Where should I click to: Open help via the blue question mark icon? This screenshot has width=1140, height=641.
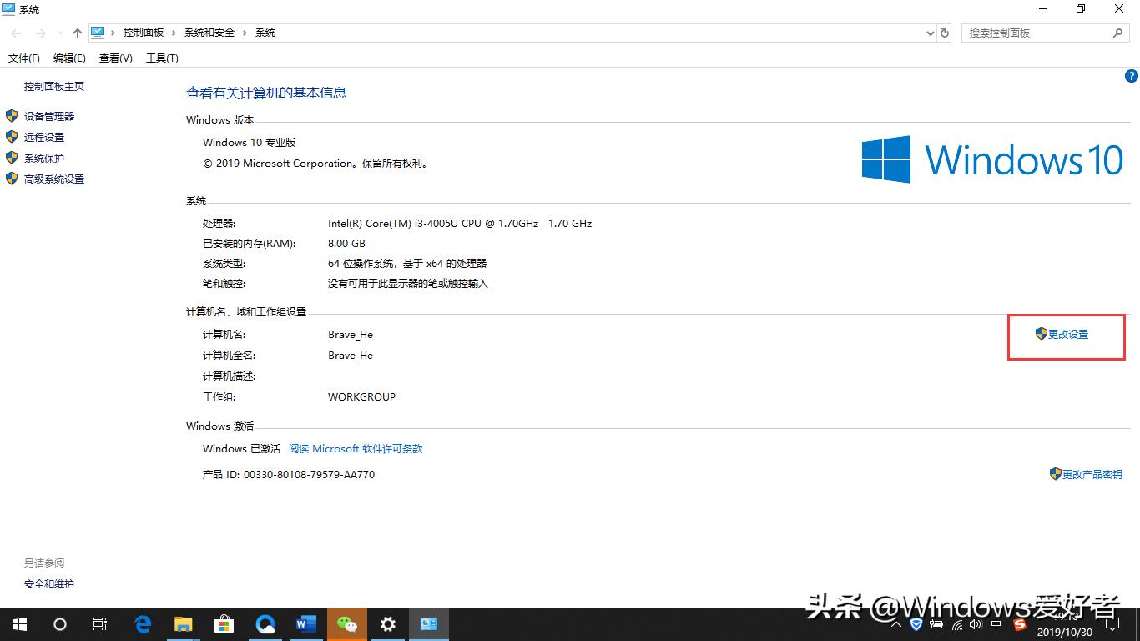(1131, 76)
